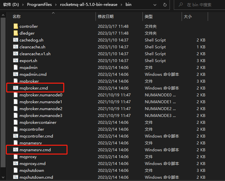225x181 pixels.
Task: Click the search magnifier icon
Action: pyautogui.click(x=181, y=5)
